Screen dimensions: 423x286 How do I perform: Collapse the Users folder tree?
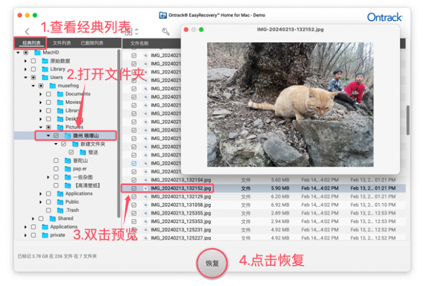tap(26, 77)
